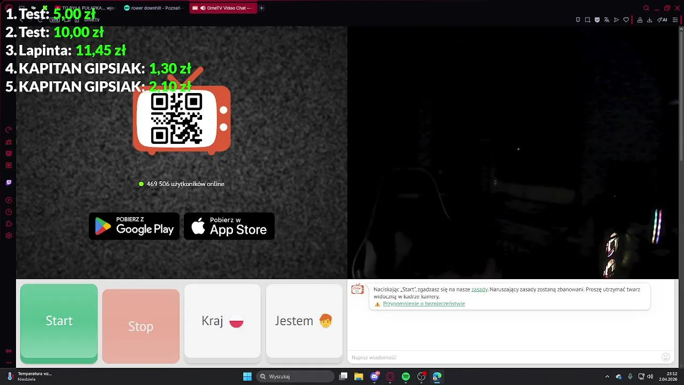684x385 pixels.
Task: Open the GX sidebar icon near the bottom
Action: pyautogui.click(x=9, y=351)
